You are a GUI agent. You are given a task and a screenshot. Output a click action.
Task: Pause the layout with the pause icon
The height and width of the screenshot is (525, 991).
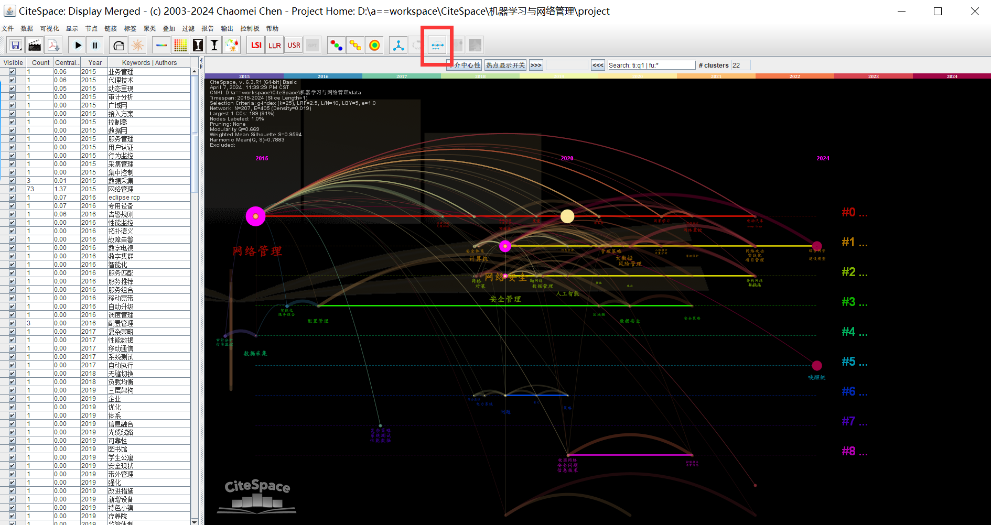(x=95, y=45)
